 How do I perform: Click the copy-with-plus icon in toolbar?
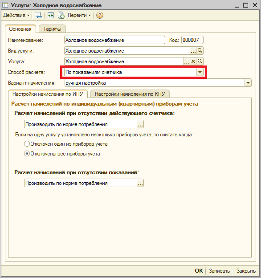61,15
